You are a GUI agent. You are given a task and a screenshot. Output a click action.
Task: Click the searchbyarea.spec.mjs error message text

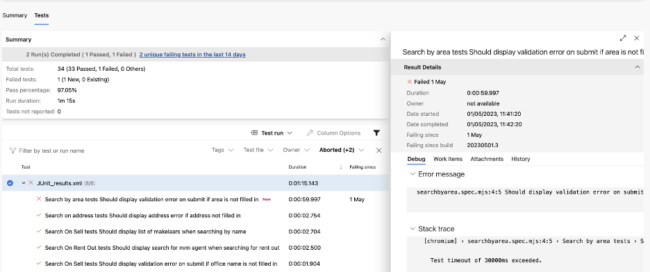[530, 192]
